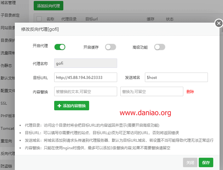Viewport: 223px width, 170px height.
Task: Open the 防盗链 sidebar item
Action: click(6, 166)
